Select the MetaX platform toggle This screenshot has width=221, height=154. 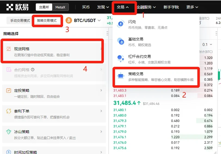click(60, 7)
